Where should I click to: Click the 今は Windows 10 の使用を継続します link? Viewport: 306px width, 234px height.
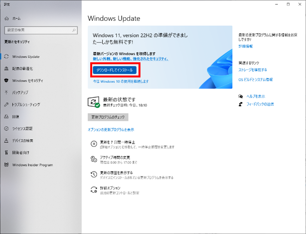(121, 81)
